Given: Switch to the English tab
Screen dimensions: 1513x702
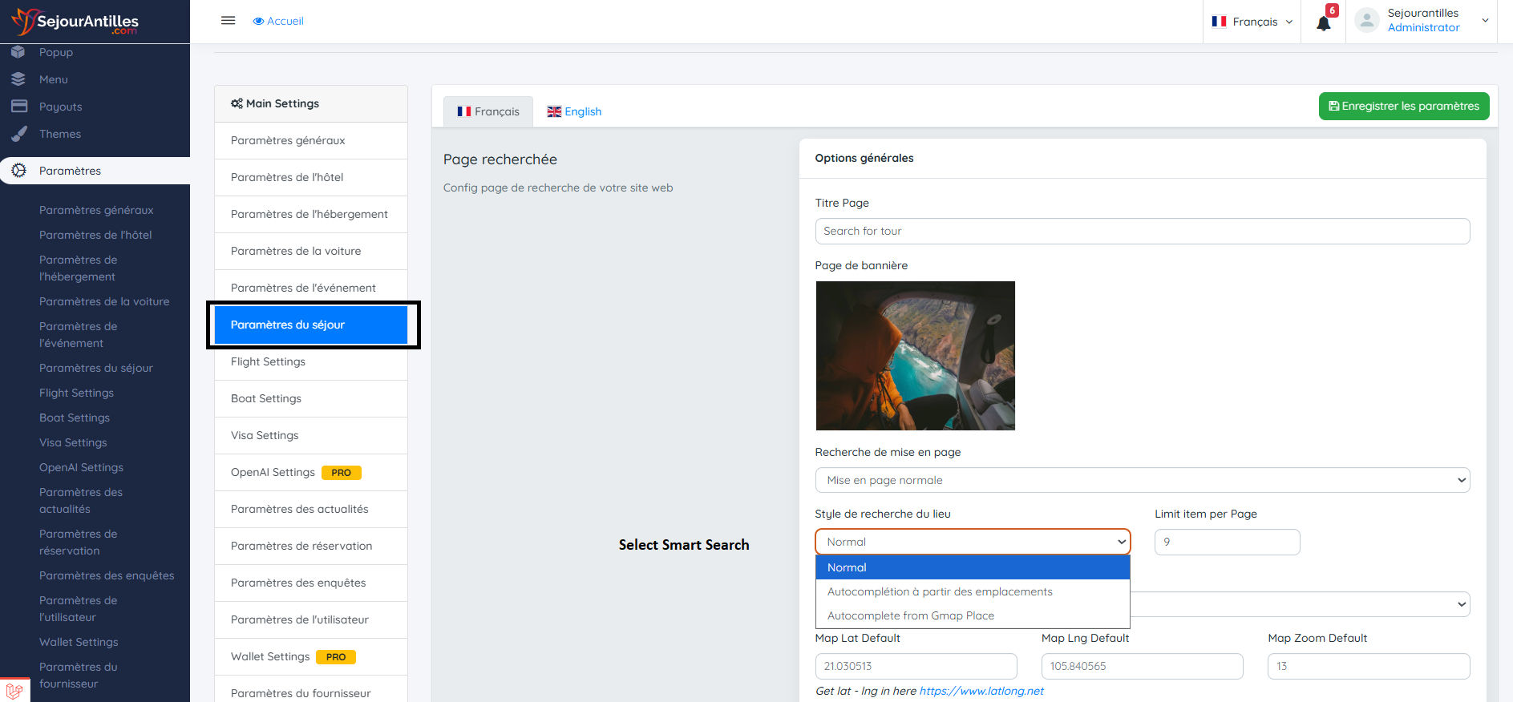Looking at the screenshot, I should [574, 111].
